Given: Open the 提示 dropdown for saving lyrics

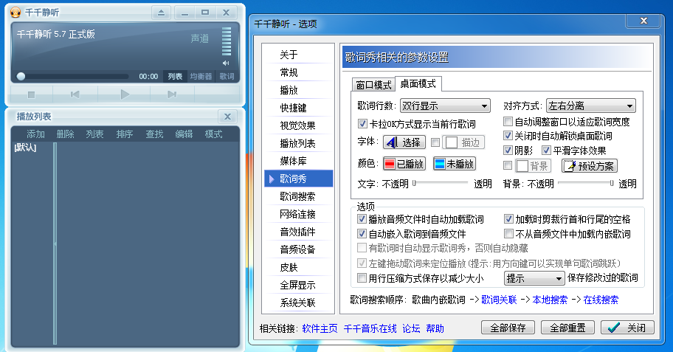Looking at the screenshot, I should (533, 278).
